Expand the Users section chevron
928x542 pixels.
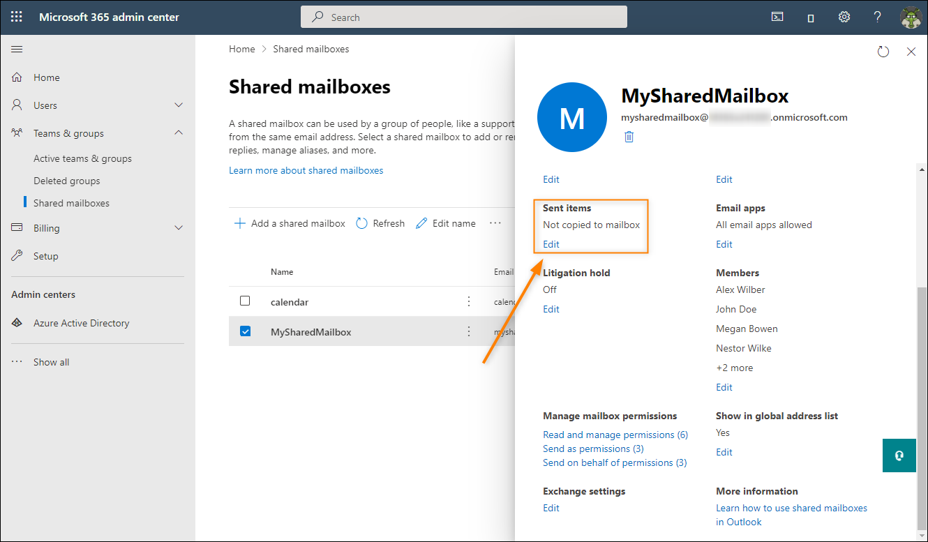[179, 105]
